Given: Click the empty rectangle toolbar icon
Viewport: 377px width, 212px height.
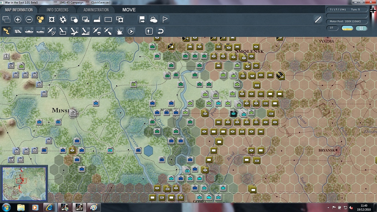Looking at the screenshot, I should click(108, 19).
